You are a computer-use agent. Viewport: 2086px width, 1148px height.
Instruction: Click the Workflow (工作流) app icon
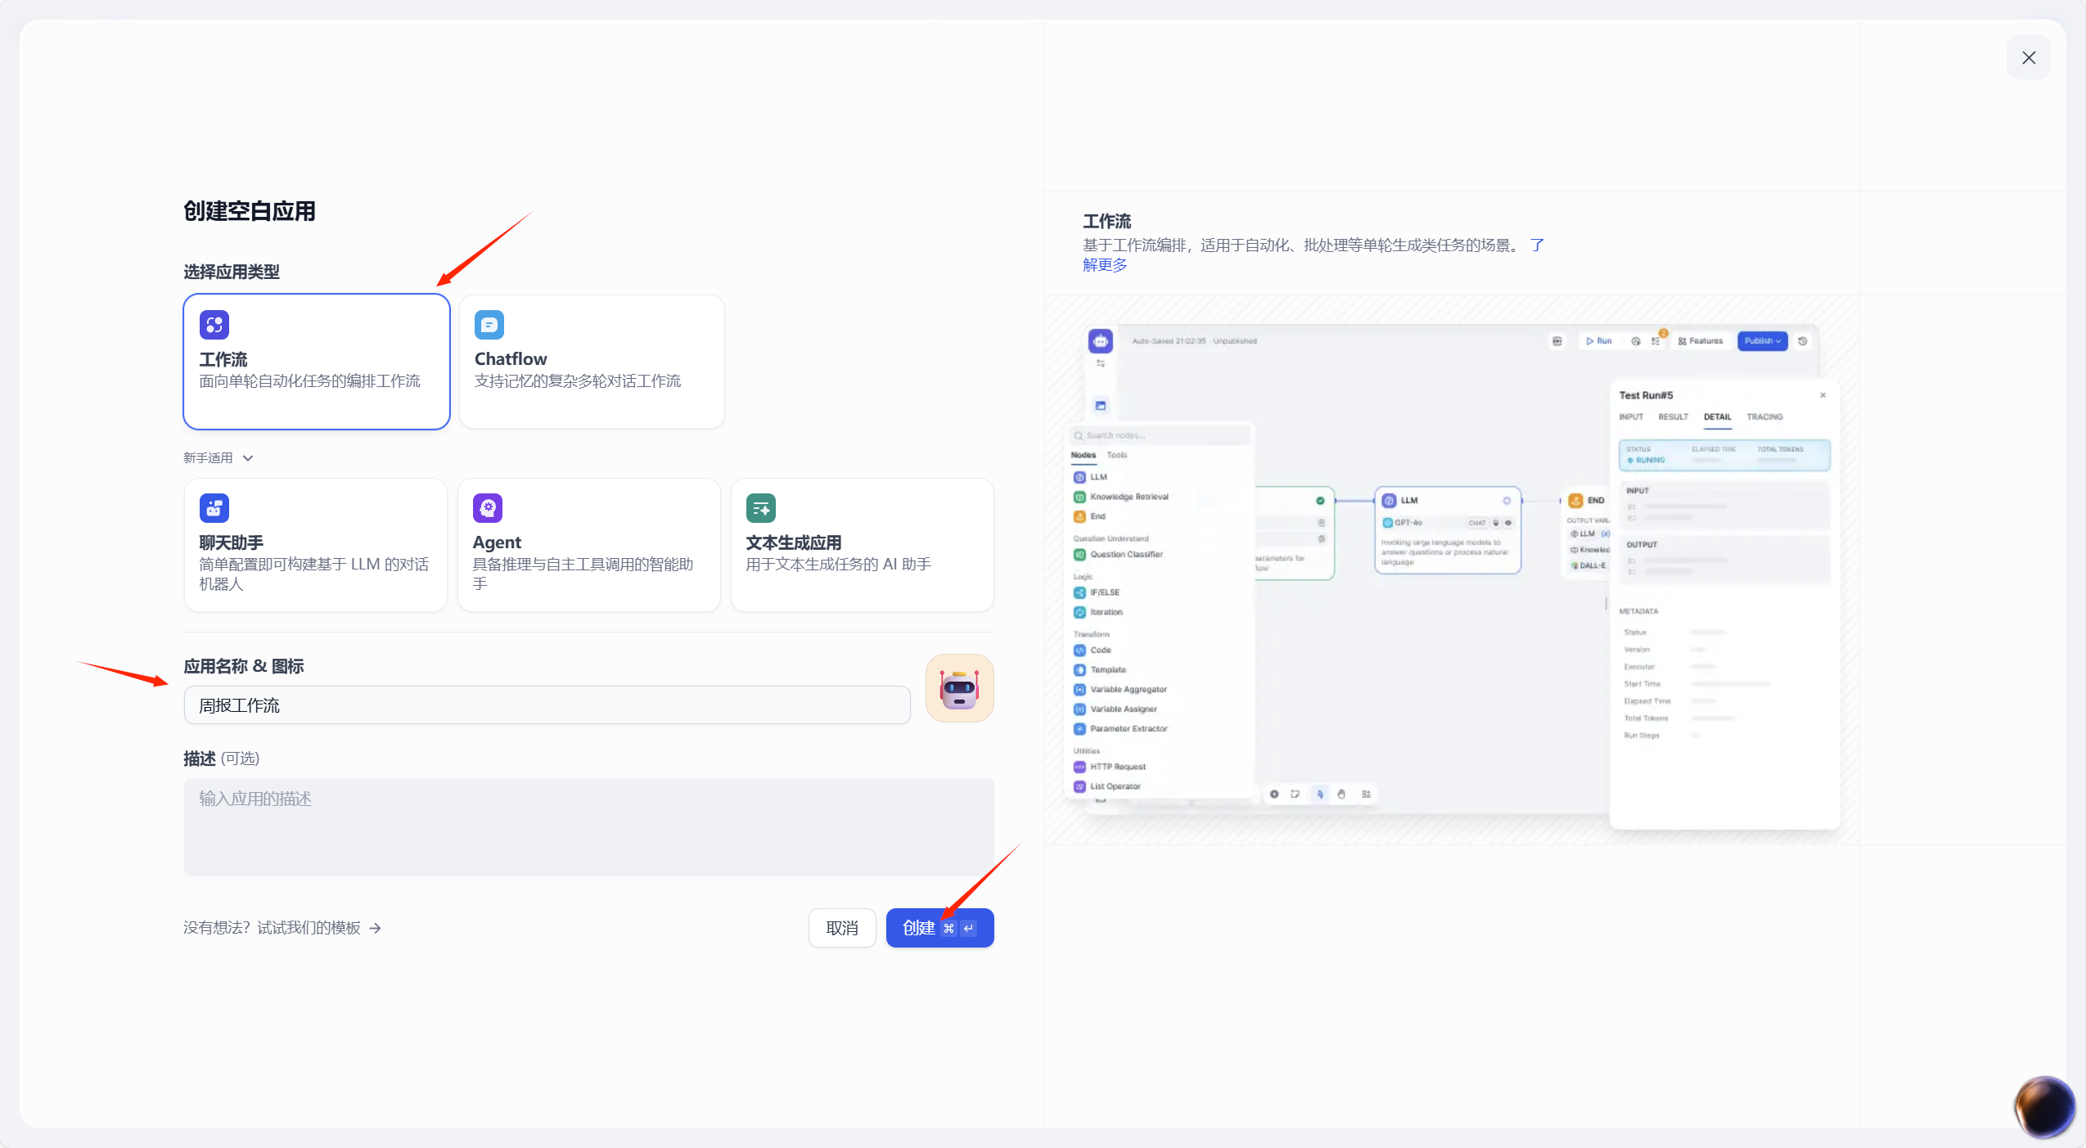214,325
